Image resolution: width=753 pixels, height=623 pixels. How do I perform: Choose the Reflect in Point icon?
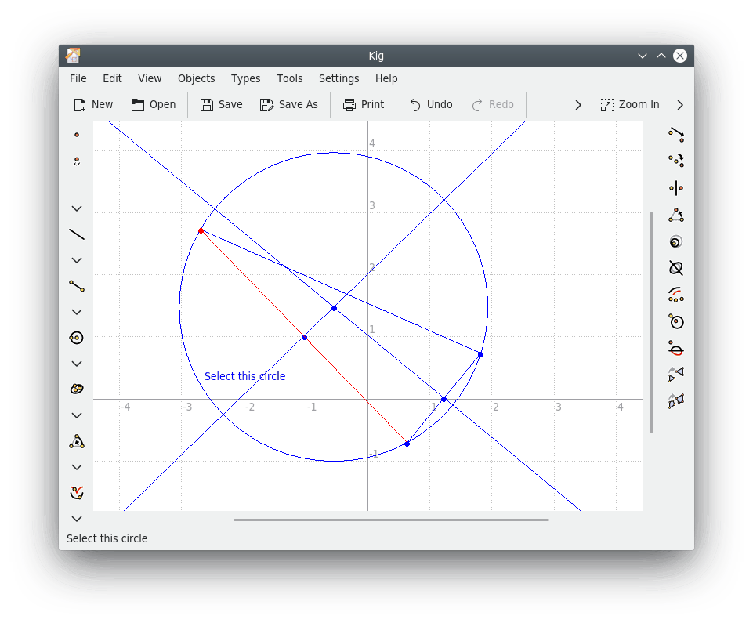(676, 161)
